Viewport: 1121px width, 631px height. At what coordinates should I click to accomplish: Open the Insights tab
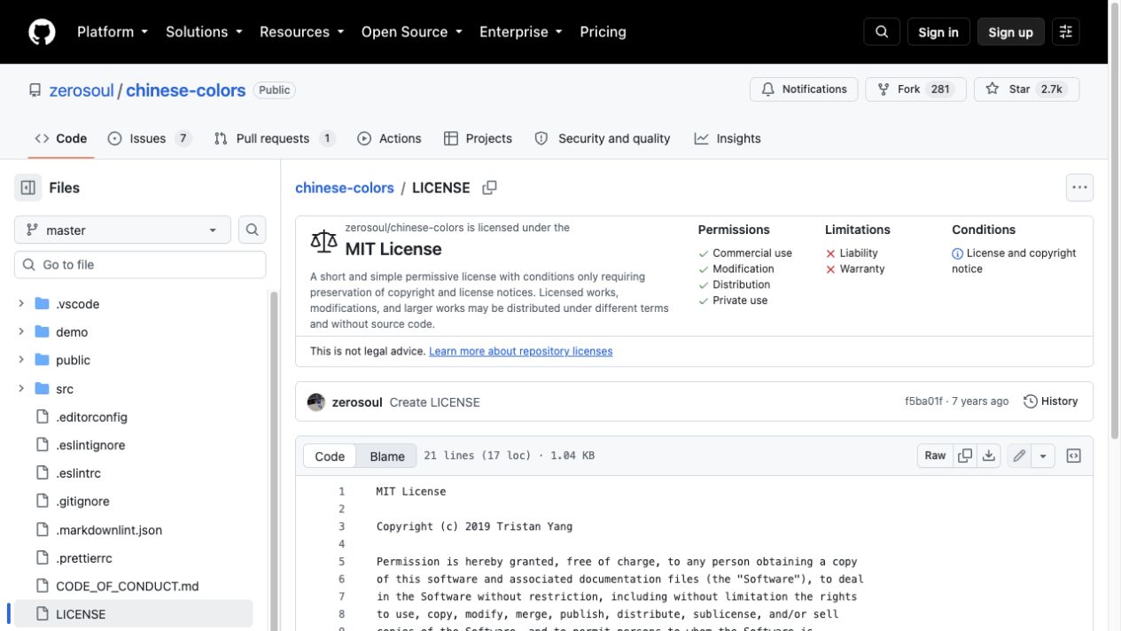[x=728, y=138]
